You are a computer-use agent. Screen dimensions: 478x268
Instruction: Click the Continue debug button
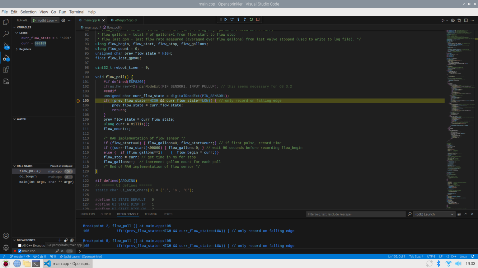point(226,20)
